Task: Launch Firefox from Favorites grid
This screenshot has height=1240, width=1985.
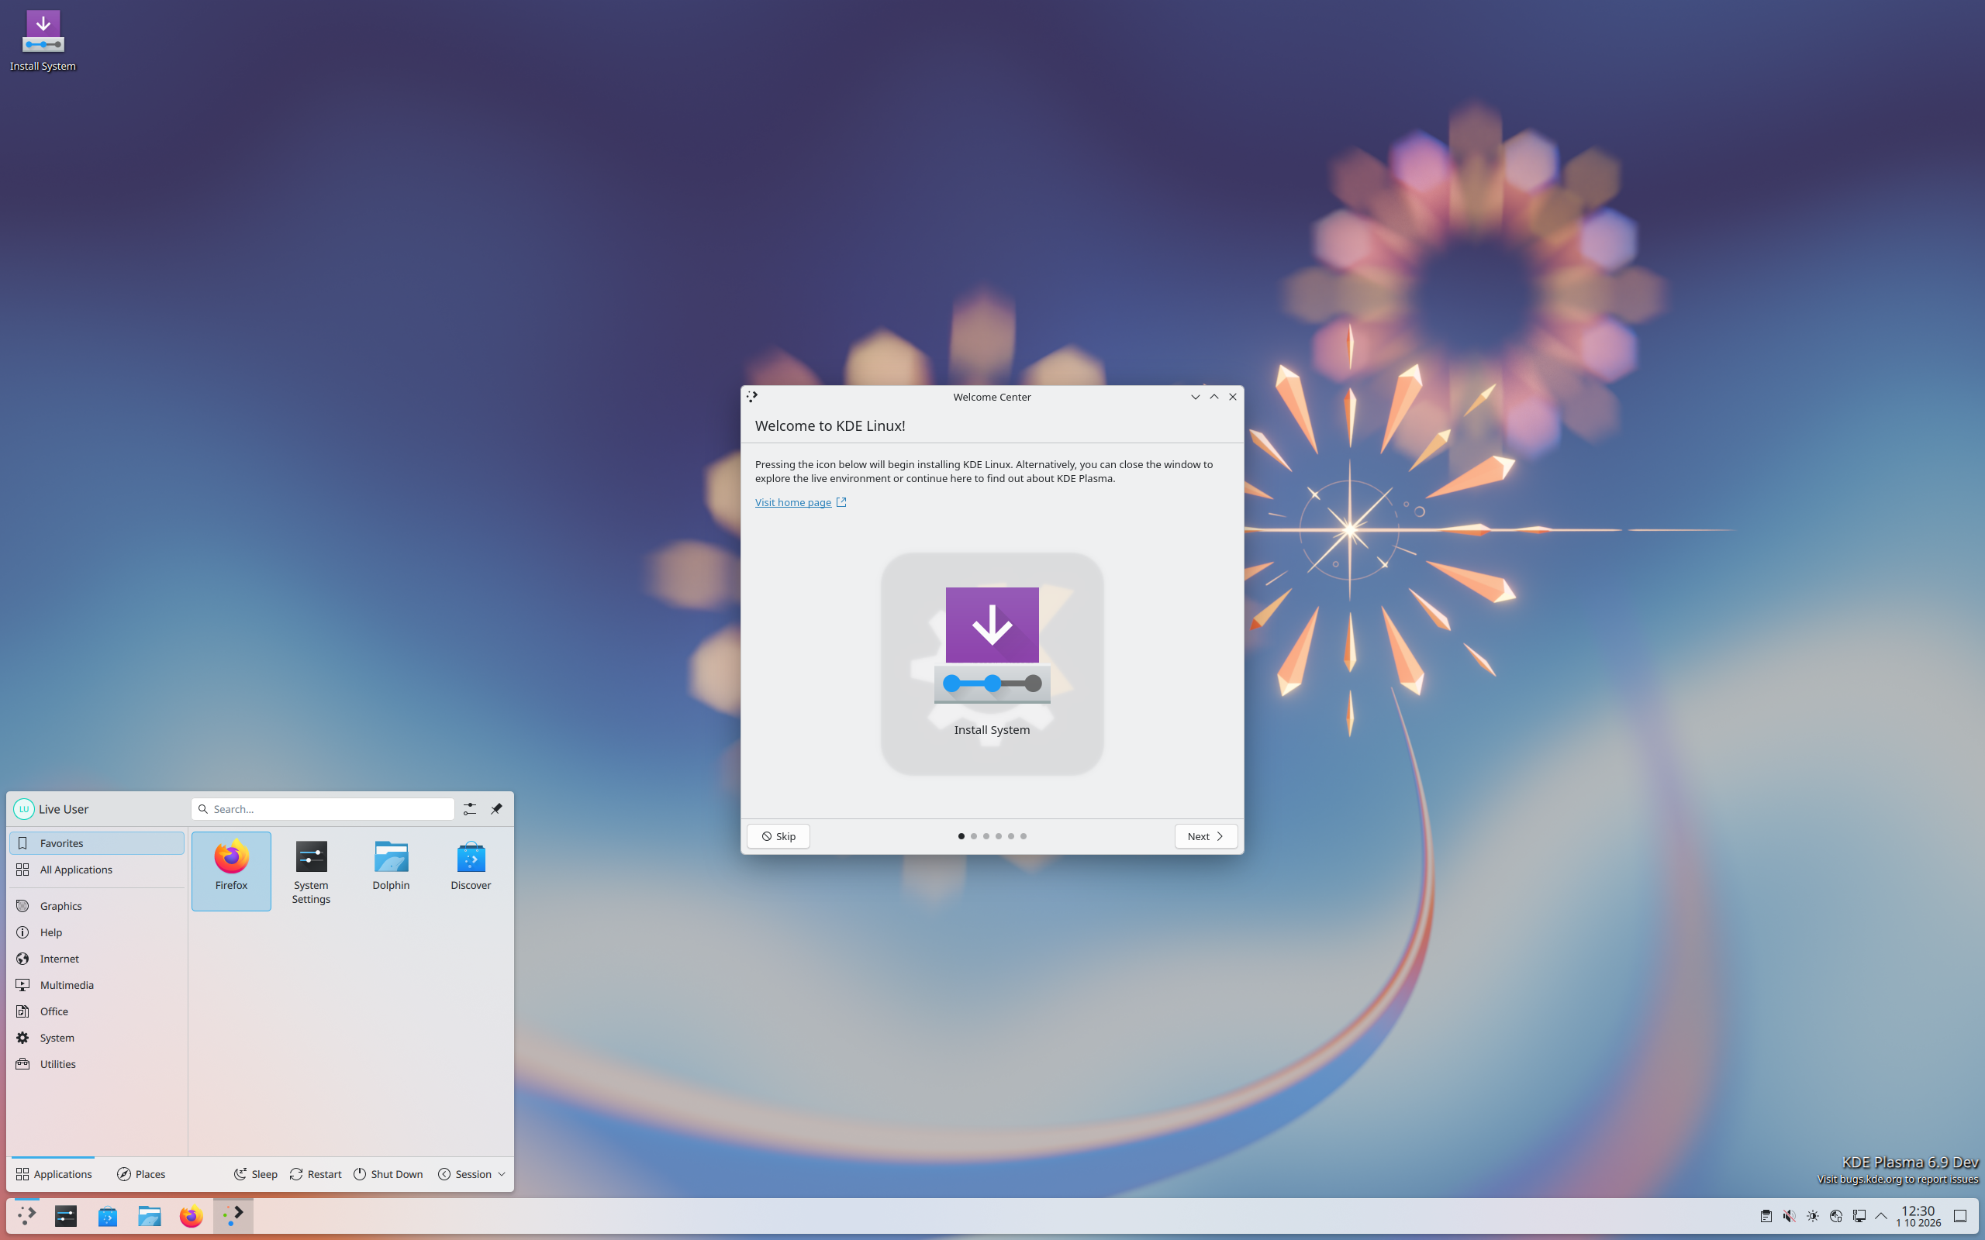Action: [x=231, y=870]
